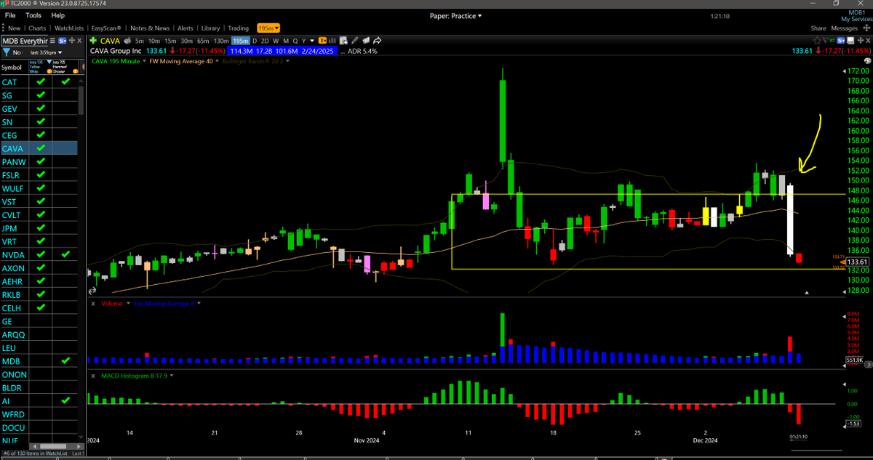The height and width of the screenshot is (460, 873).
Task: Open the Alerts button
Action: coord(186,28)
